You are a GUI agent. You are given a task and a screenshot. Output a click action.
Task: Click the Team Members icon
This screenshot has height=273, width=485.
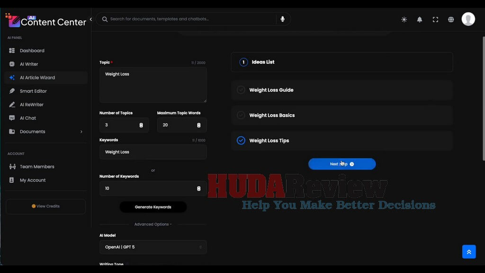tap(12, 166)
